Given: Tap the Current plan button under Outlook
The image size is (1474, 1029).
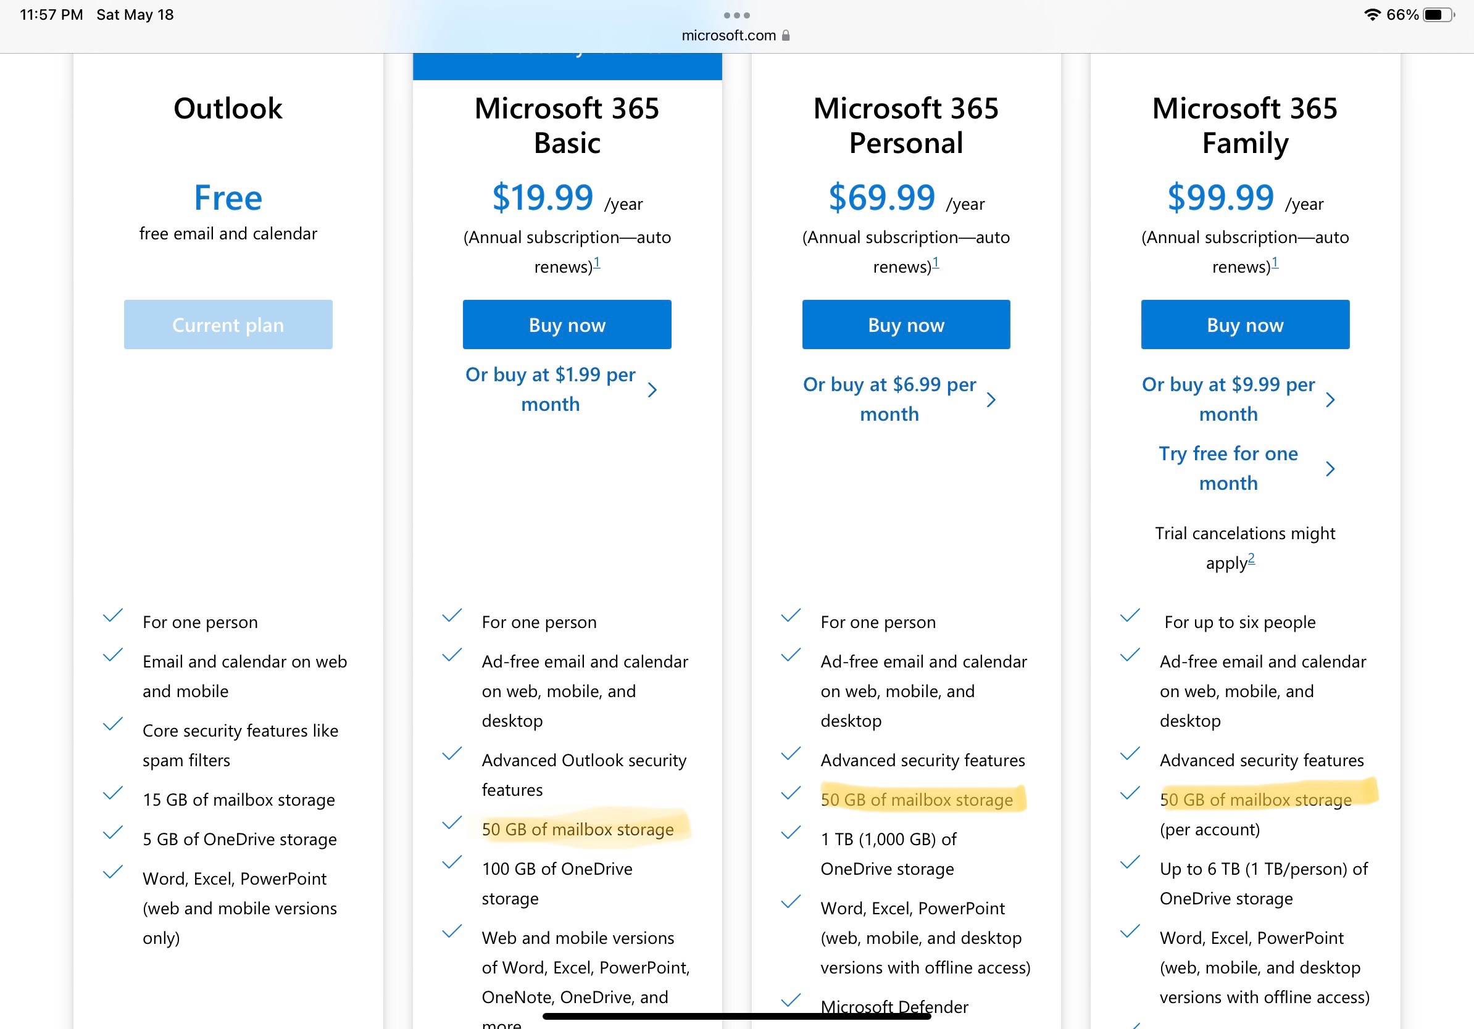Looking at the screenshot, I should [228, 324].
